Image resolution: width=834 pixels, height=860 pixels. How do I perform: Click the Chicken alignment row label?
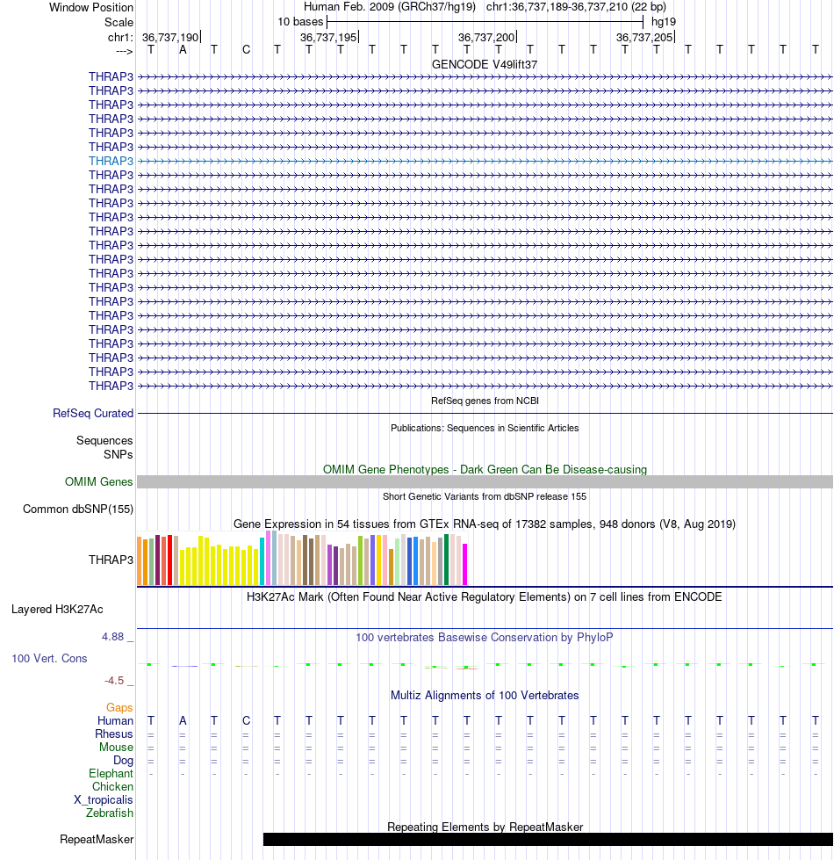(112, 787)
